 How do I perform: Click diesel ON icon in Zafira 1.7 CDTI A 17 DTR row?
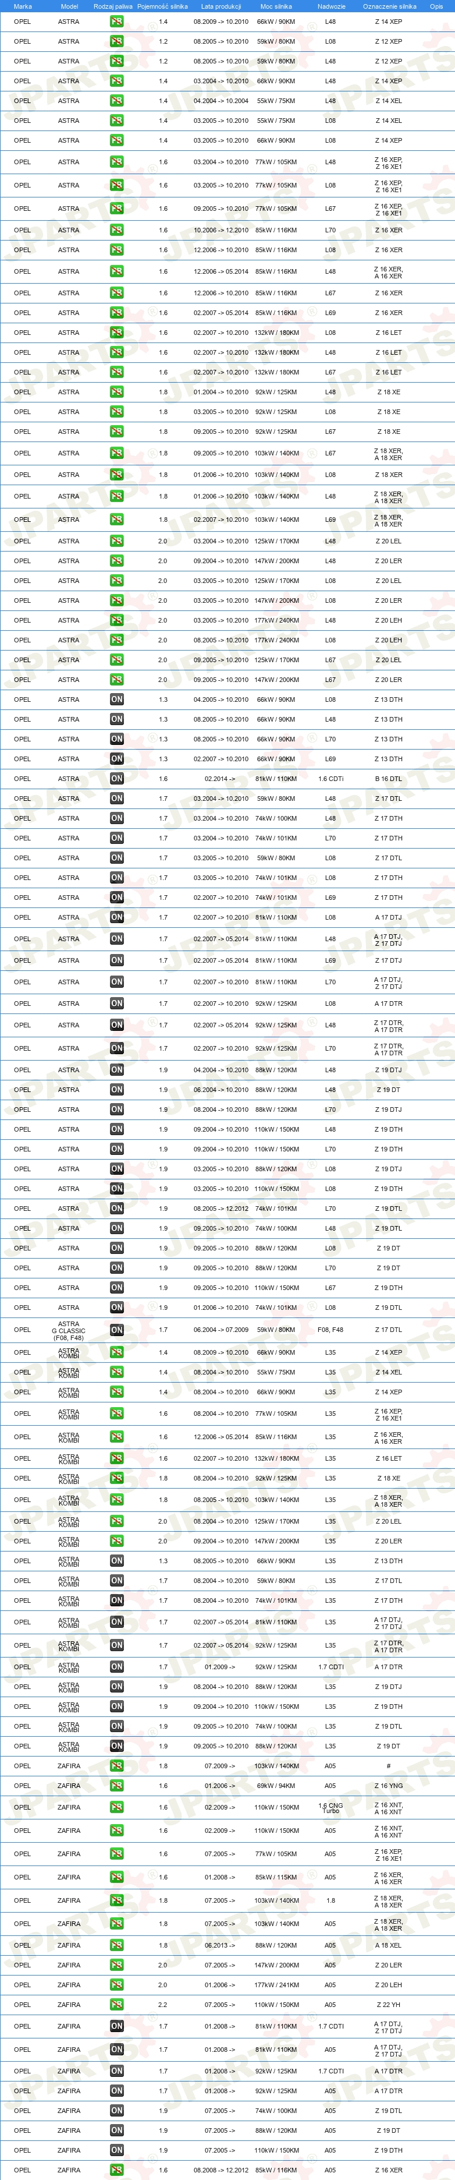(117, 2071)
